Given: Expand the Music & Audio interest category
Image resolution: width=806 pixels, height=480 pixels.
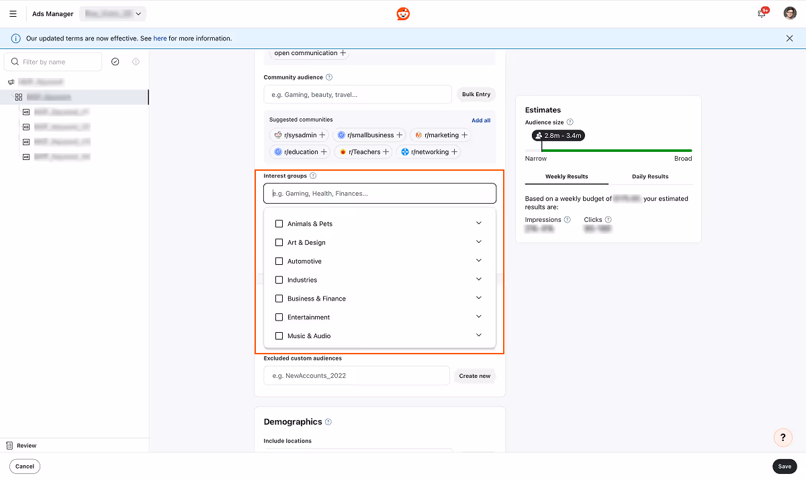Looking at the screenshot, I should point(479,334).
